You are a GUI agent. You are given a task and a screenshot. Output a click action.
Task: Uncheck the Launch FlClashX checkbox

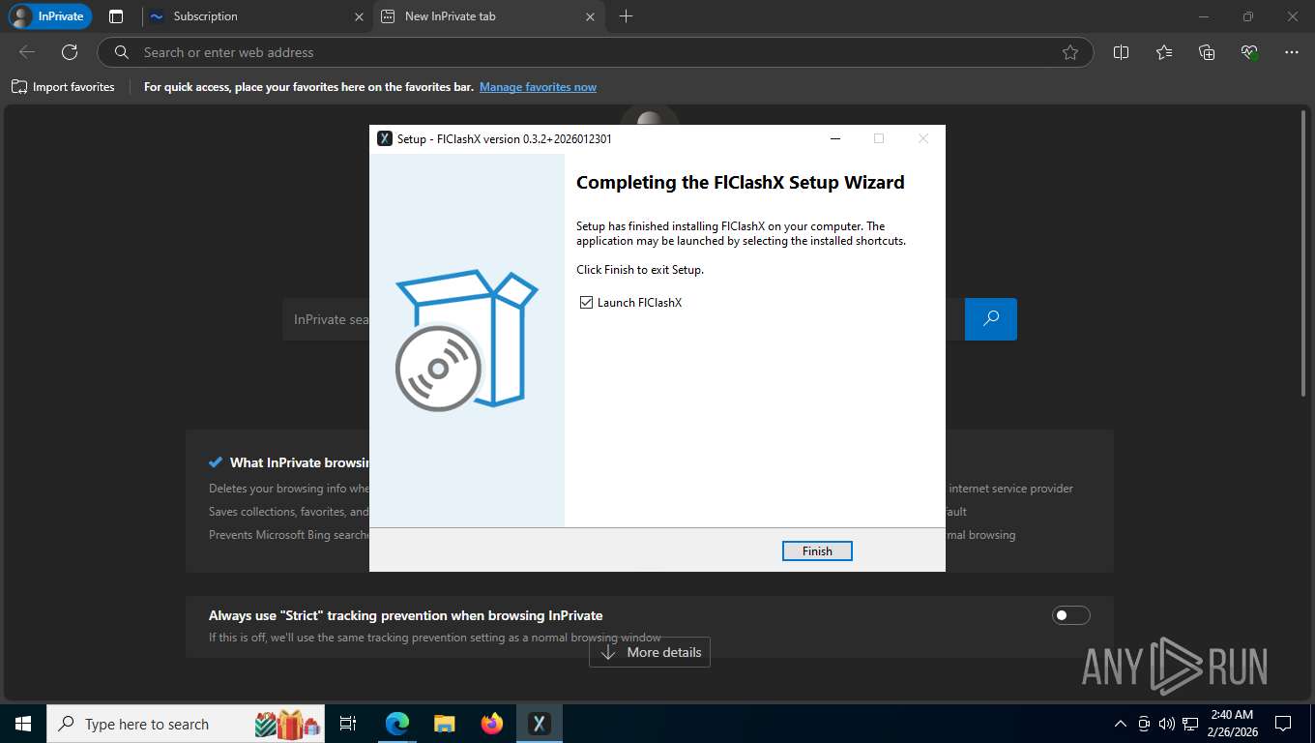pyautogui.click(x=586, y=303)
